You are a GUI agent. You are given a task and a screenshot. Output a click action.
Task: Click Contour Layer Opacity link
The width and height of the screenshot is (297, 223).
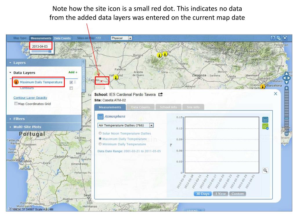30,98
